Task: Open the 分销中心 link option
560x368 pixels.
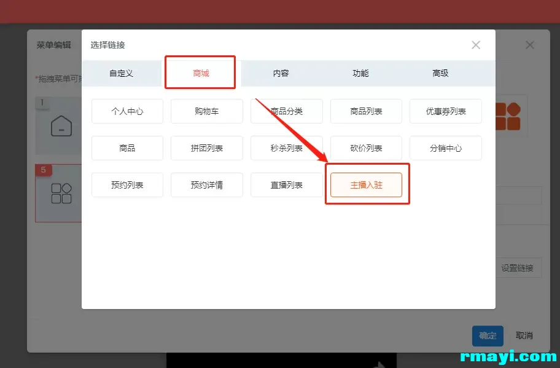Action: click(x=446, y=148)
